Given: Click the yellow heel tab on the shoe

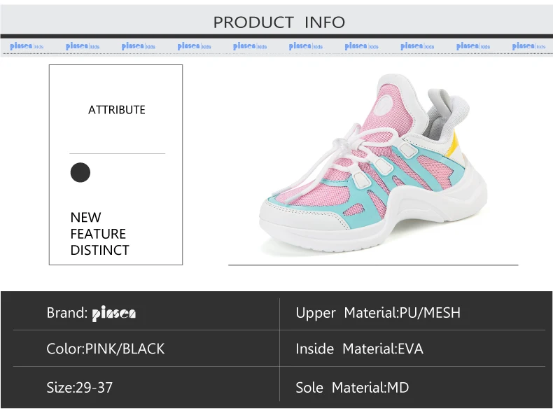Looking at the screenshot, I should pyautogui.click(x=452, y=145).
